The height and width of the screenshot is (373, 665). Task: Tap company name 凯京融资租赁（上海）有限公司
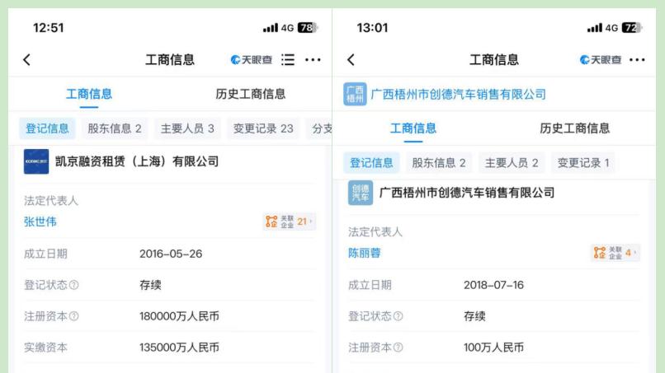137,161
